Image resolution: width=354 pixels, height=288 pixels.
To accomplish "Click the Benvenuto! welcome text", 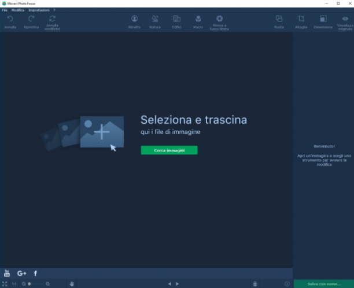I will coord(324,146).
